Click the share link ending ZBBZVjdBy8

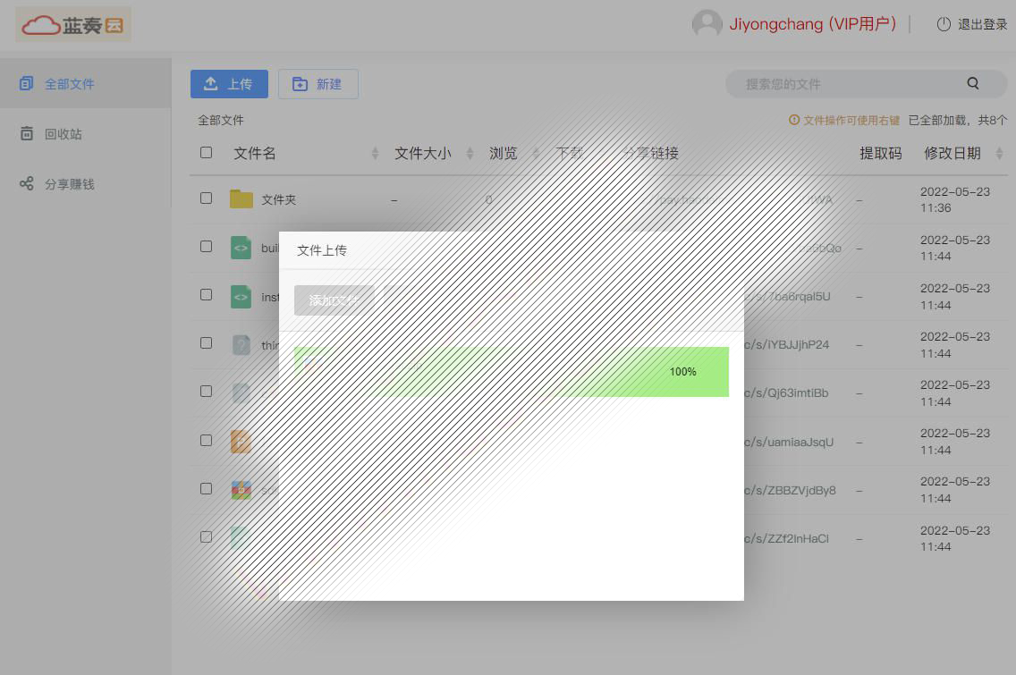coord(790,490)
